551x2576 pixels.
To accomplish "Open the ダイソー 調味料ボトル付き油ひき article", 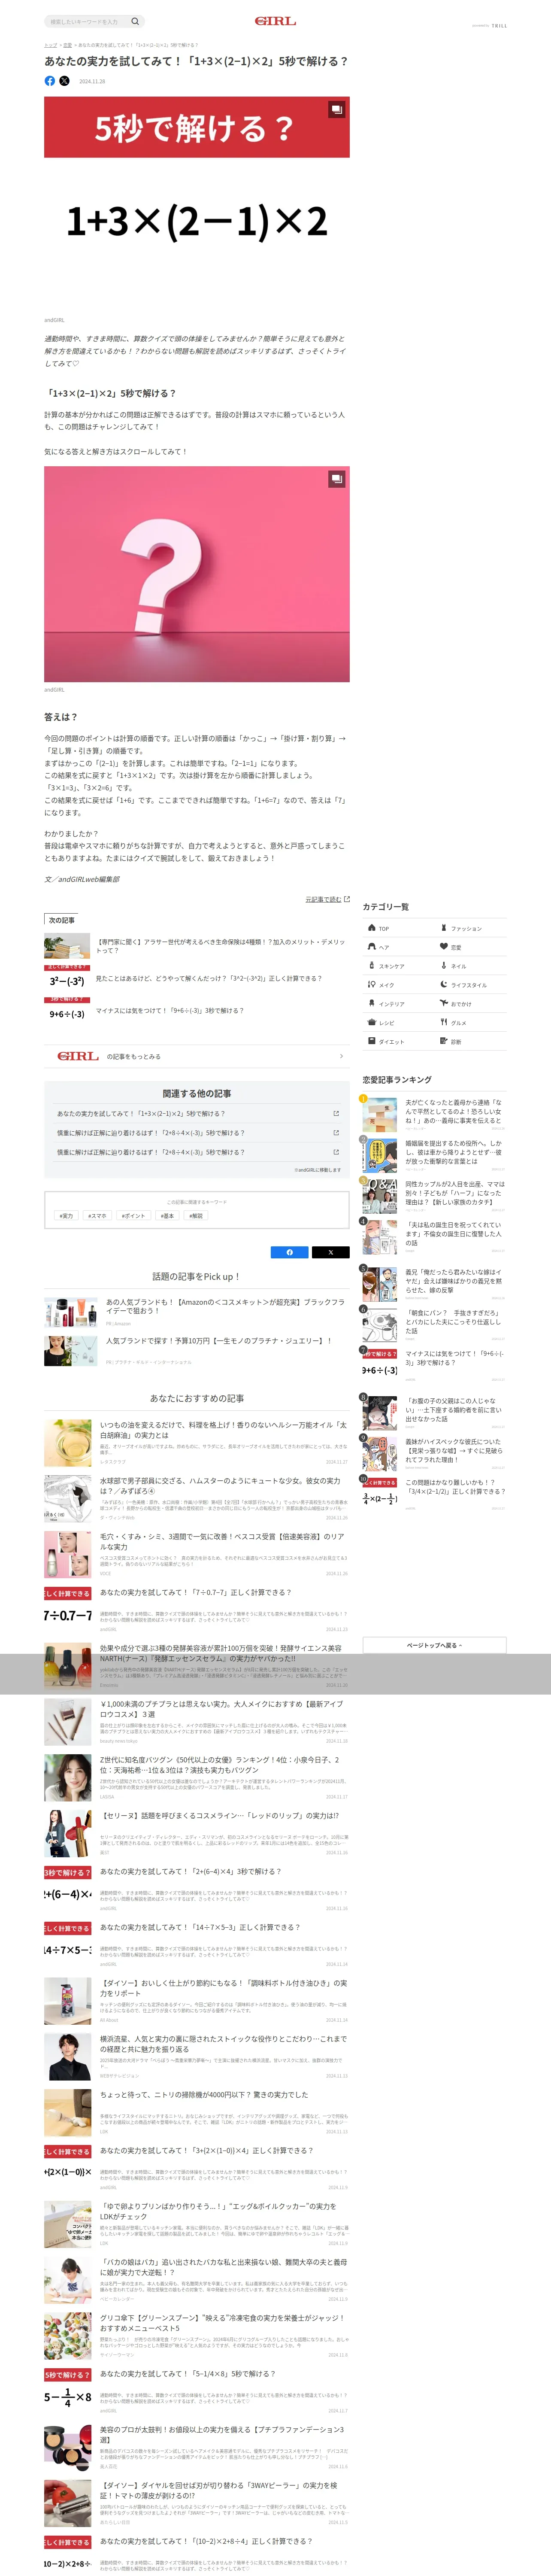I will pyautogui.click(x=196, y=2001).
